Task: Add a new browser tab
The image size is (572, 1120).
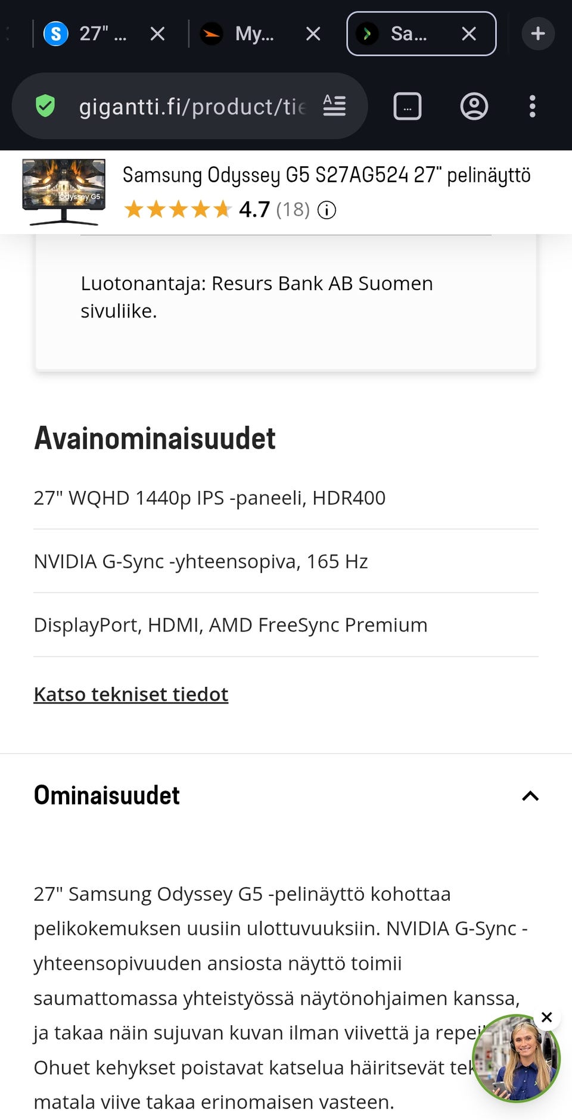Action: [537, 33]
